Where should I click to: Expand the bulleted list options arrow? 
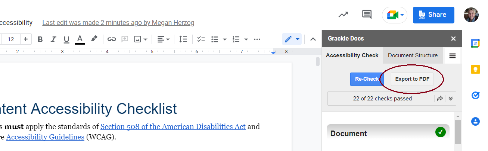tap(225, 39)
